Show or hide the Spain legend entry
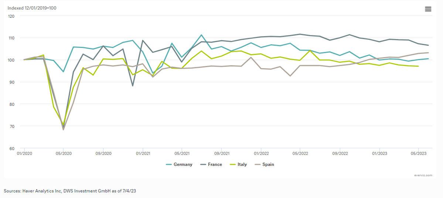 268,164
